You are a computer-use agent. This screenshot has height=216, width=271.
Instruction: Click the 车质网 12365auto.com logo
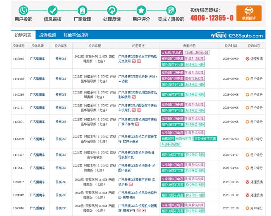pyautogui.click(x=237, y=36)
